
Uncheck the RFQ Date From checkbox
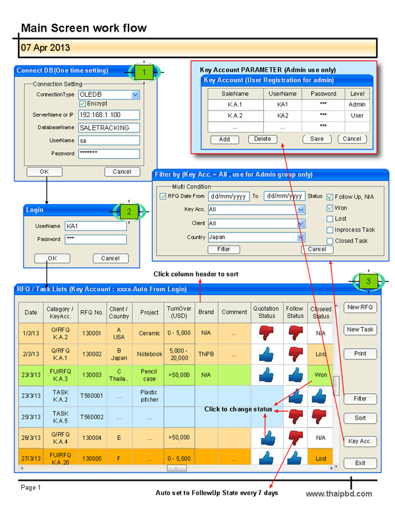pyautogui.click(x=163, y=196)
